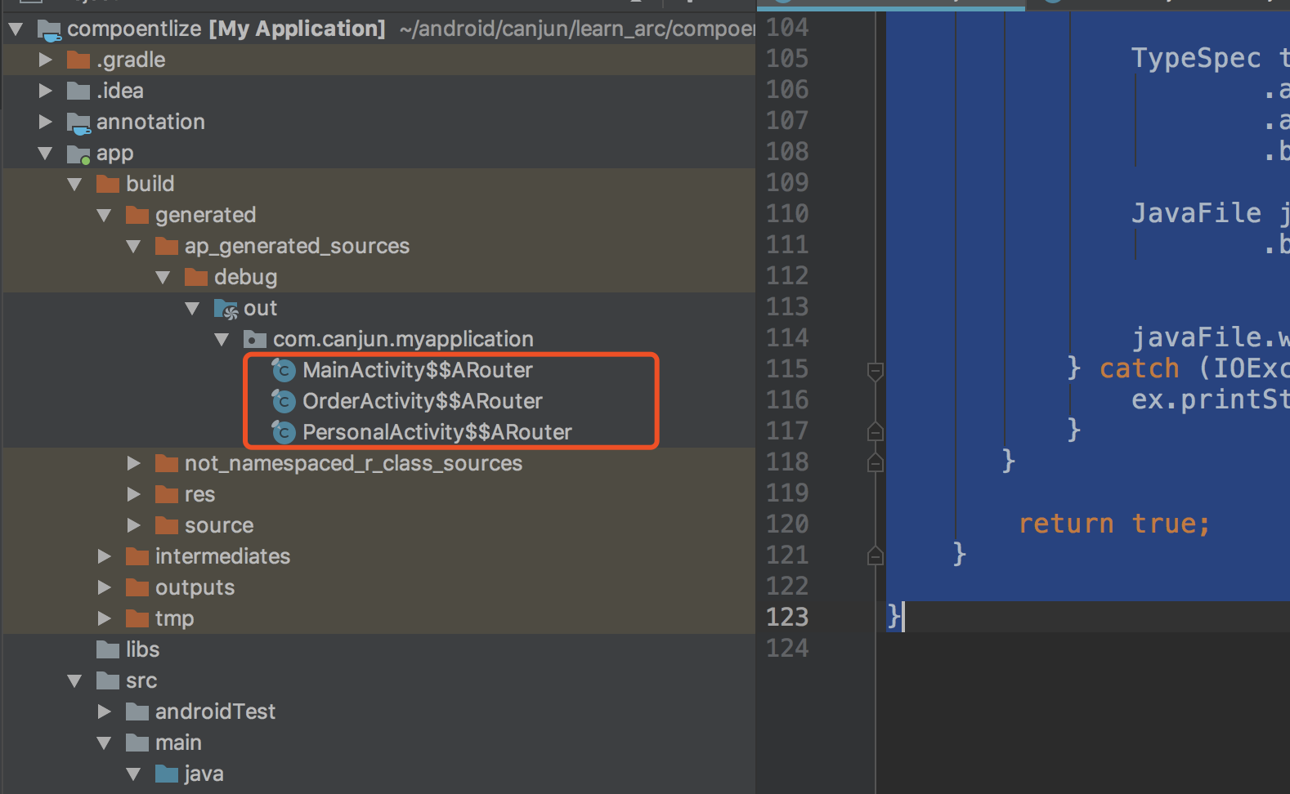
Task: Expand the intermediates folder
Action: (x=105, y=557)
